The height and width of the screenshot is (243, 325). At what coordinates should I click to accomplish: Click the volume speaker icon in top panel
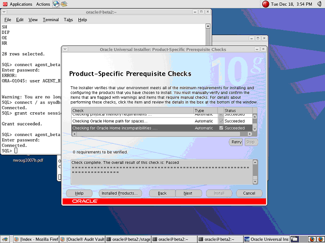319,4
